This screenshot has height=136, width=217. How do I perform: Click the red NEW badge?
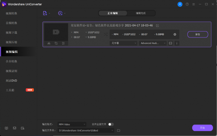pos(30,90)
